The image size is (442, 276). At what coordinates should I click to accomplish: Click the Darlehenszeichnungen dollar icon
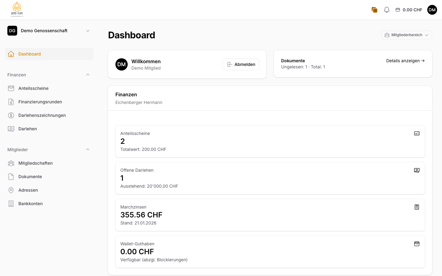pos(11,115)
